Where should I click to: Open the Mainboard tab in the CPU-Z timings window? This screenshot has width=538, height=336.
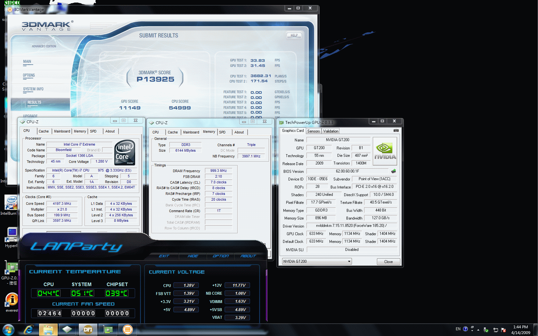click(x=191, y=132)
